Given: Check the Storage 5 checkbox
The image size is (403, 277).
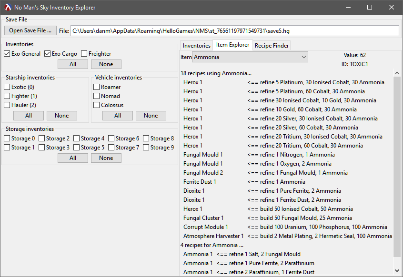Looking at the screenshot, I should [x=76, y=148].
